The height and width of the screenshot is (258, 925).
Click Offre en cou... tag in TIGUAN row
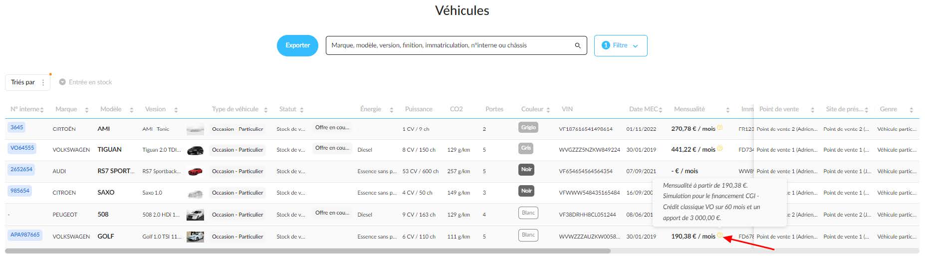332,148
